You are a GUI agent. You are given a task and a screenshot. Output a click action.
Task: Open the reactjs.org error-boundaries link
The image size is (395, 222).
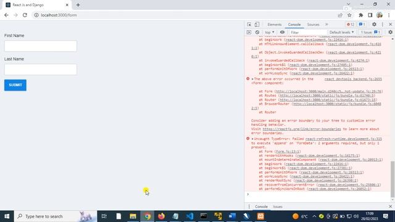pyautogui.click(x=302, y=129)
